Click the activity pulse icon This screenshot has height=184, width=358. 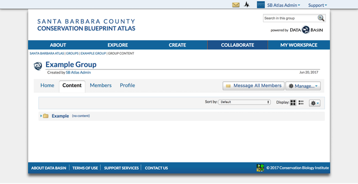[x=247, y=5]
